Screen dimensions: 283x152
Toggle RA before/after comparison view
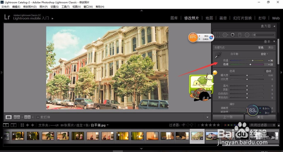click(17, 117)
